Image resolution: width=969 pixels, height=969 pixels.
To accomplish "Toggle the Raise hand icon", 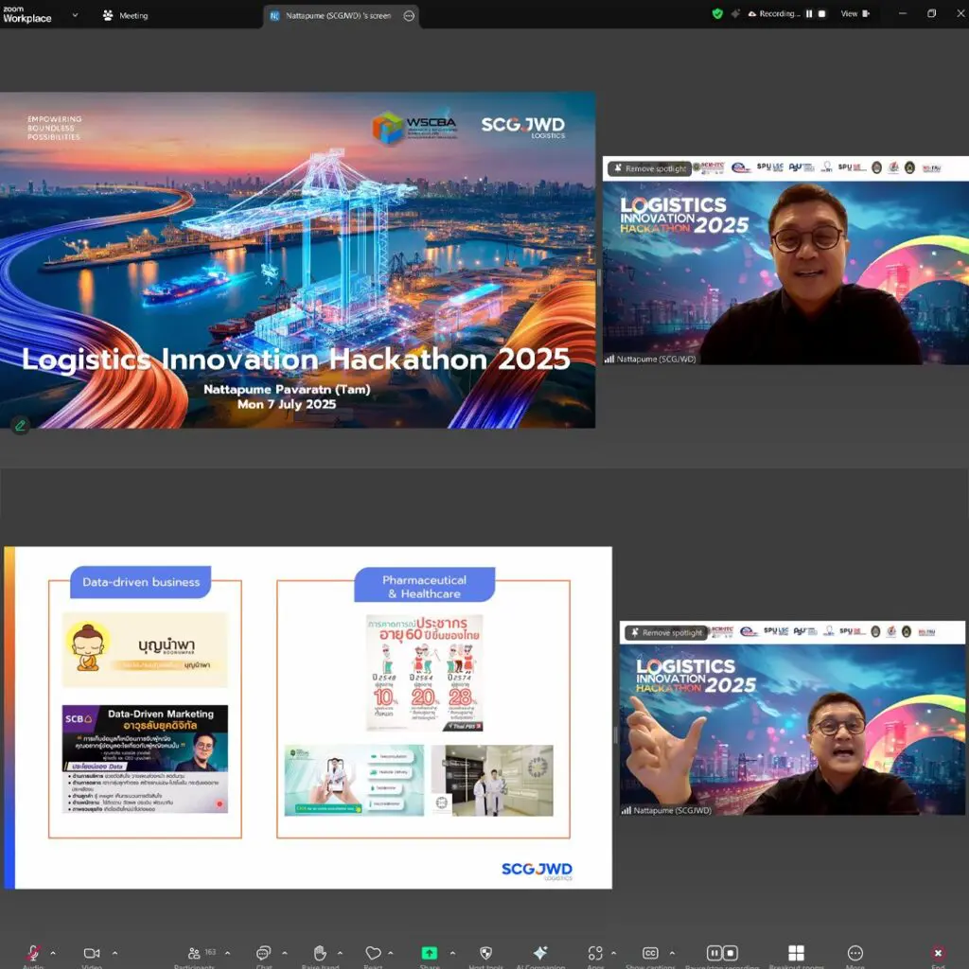I will (320, 952).
